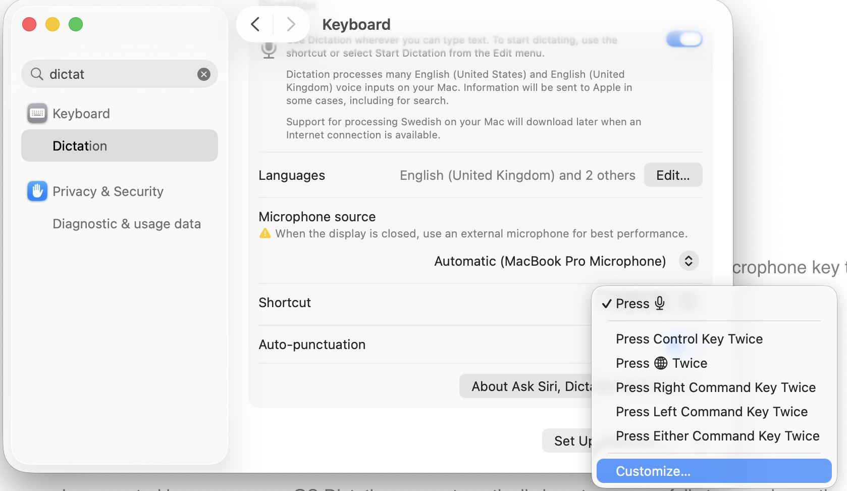Viewport: 847px width, 491px height.
Task: Clear the search field with the x icon
Action: (x=204, y=74)
